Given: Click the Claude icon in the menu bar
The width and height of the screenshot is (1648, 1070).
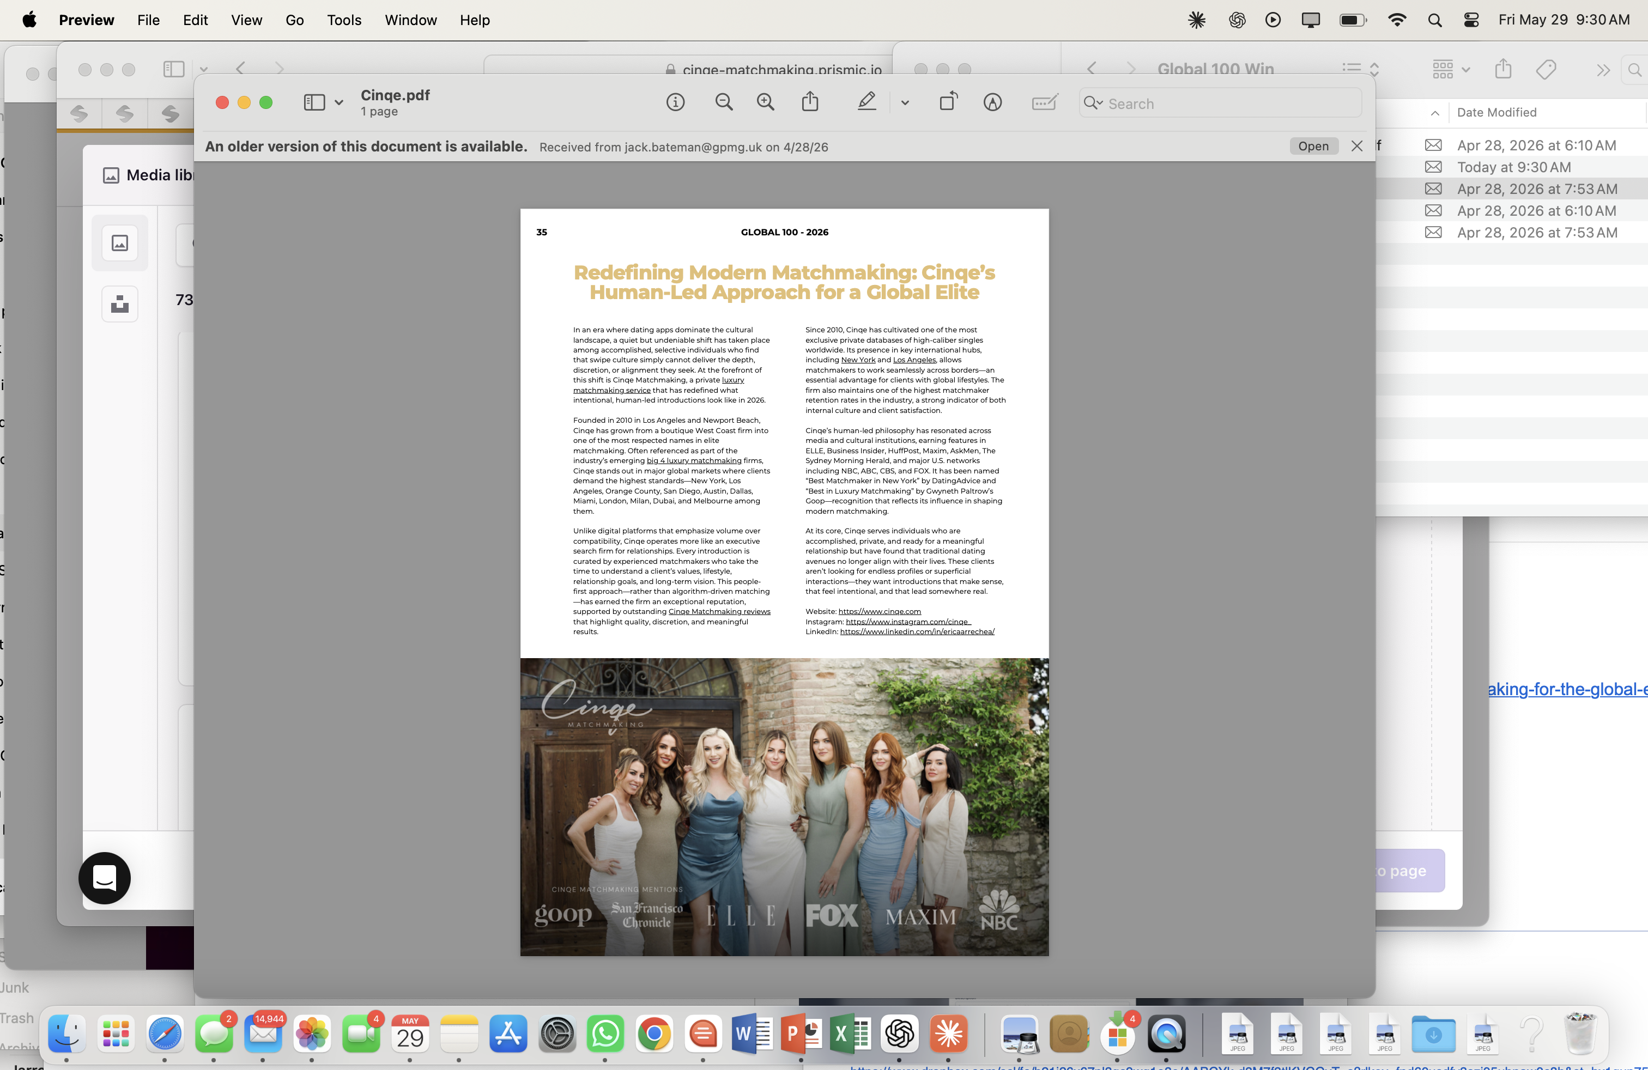Looking at the screenshot, I should coord(1197,20).
